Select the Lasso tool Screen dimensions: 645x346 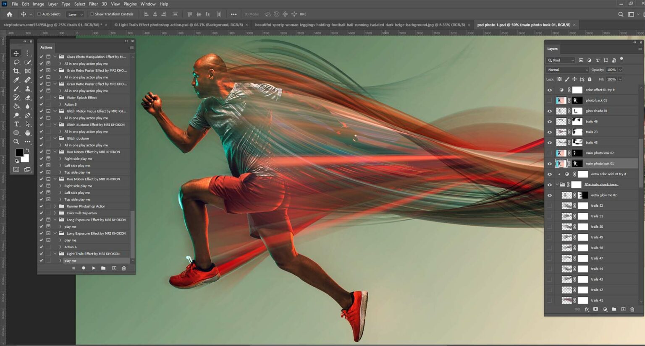coord(17,62)
